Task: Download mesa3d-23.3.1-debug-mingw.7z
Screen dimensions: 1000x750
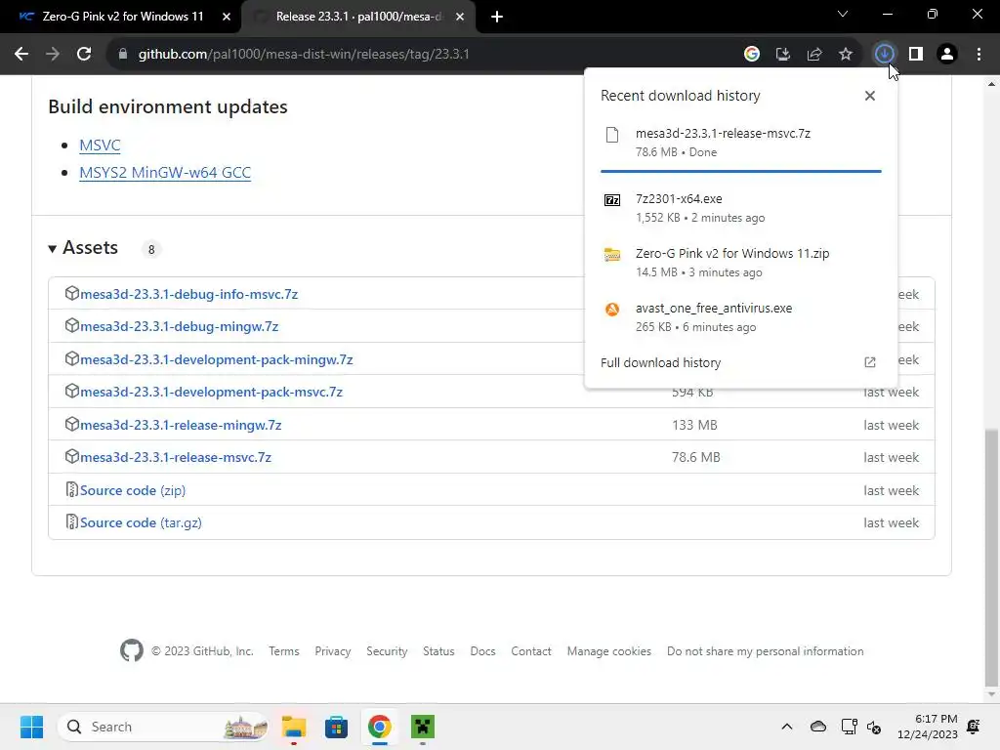Action: [x=180, y=326]
